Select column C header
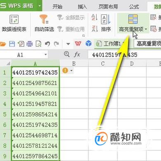 point(103,64)
